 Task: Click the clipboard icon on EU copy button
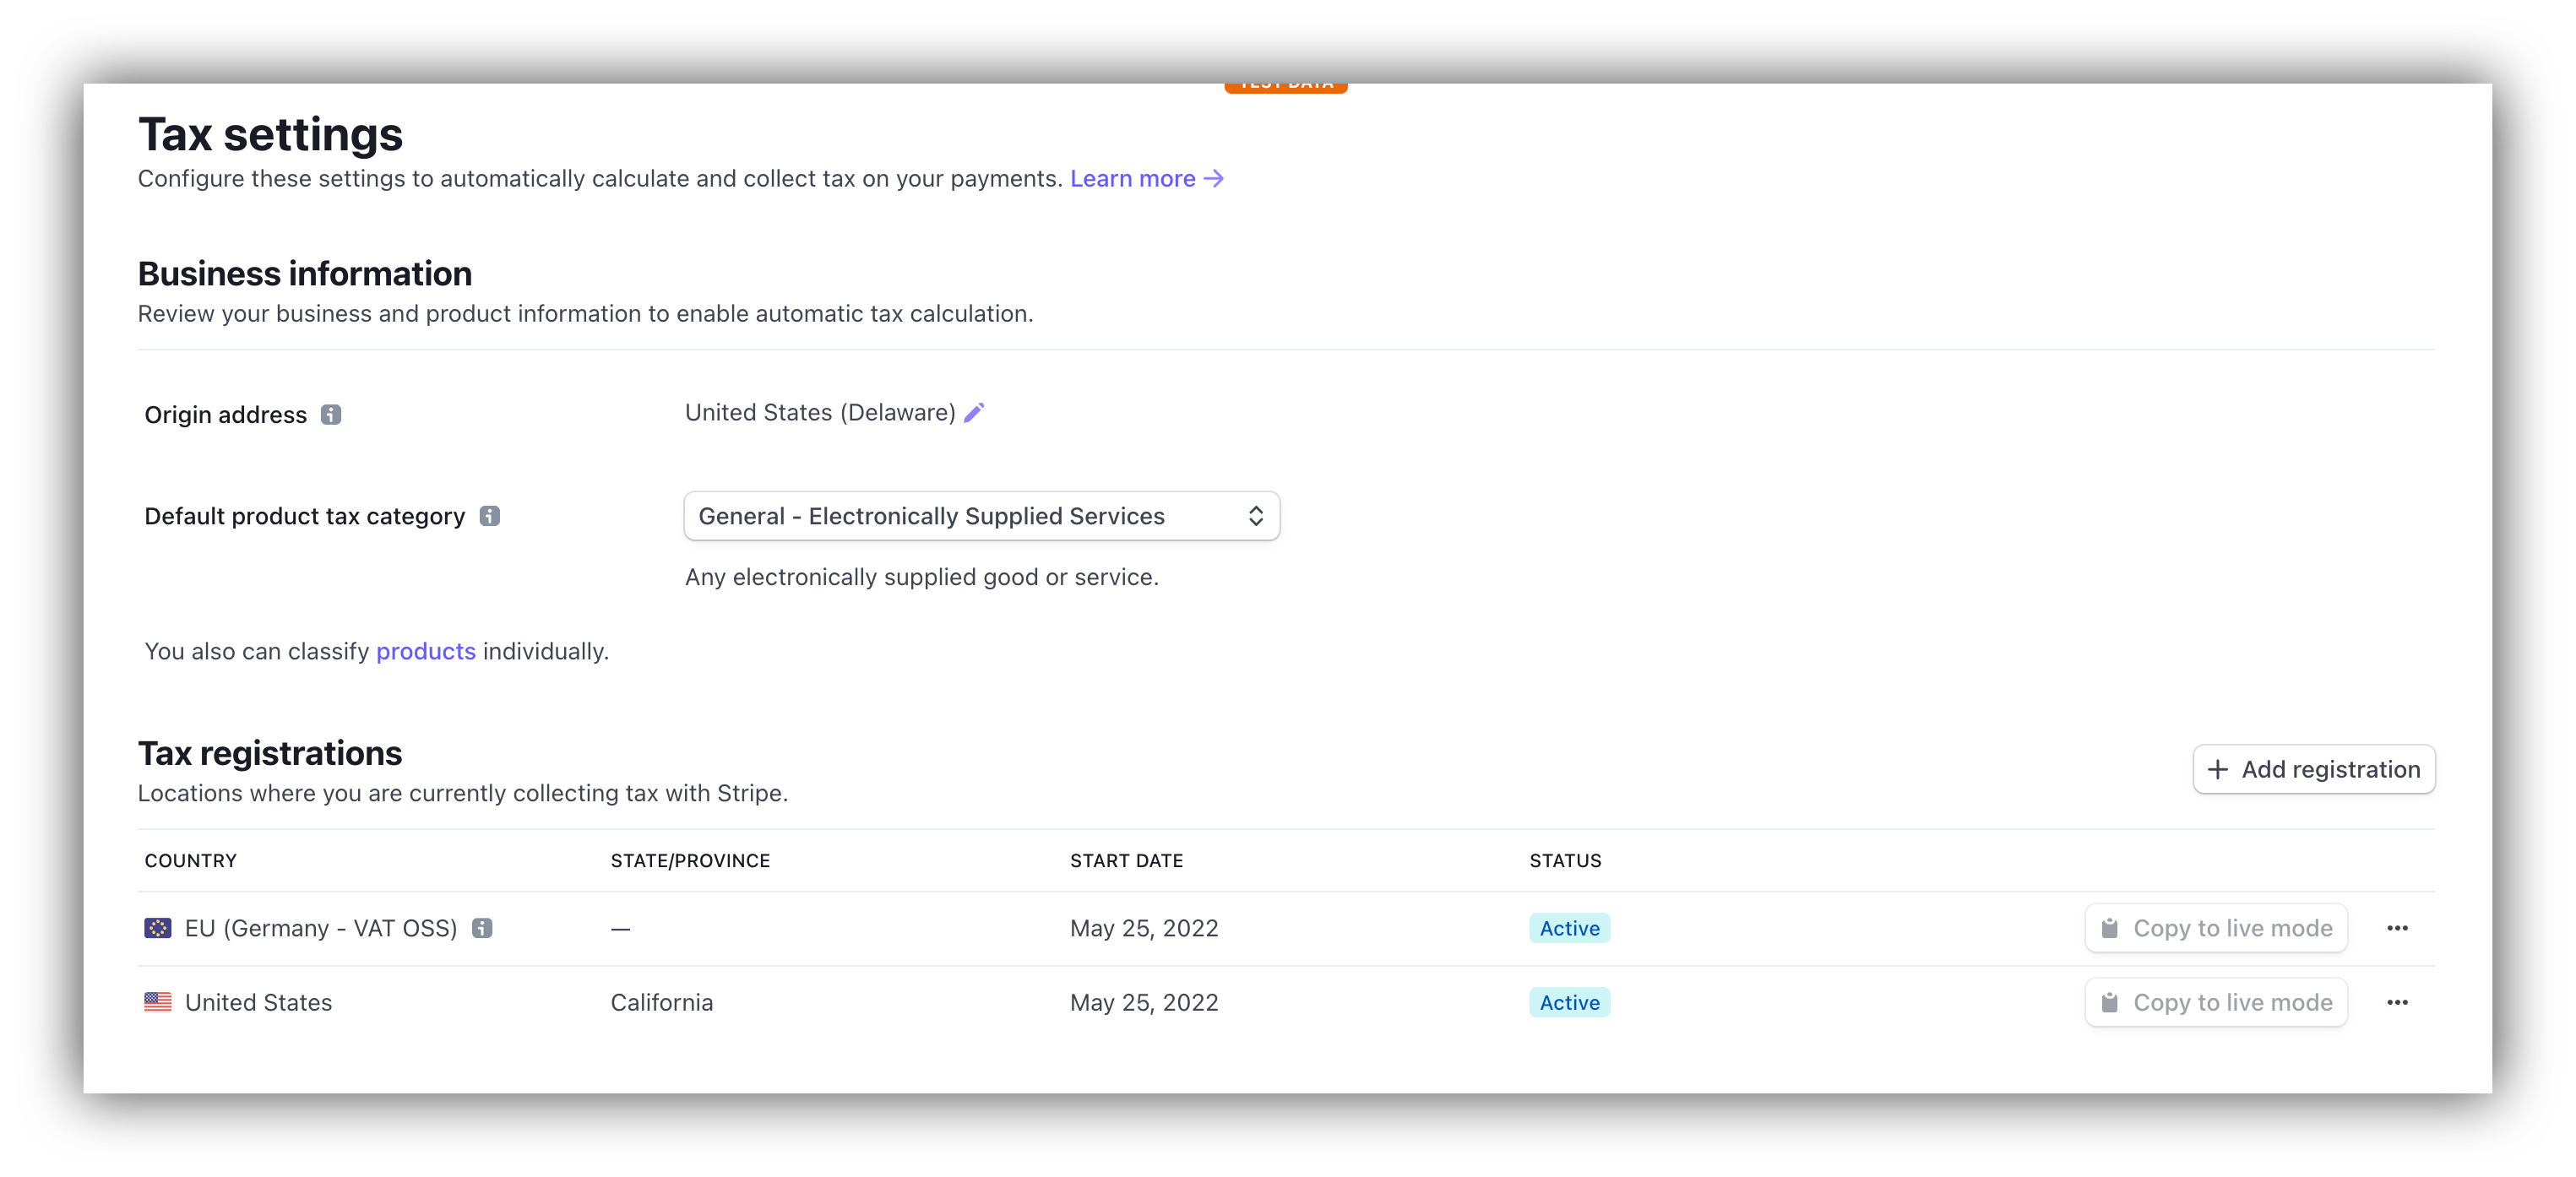(x=2110, y=928)
